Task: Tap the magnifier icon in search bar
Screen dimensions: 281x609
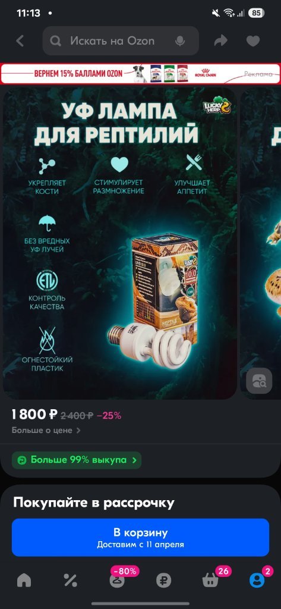Action: tap(56, 41)
